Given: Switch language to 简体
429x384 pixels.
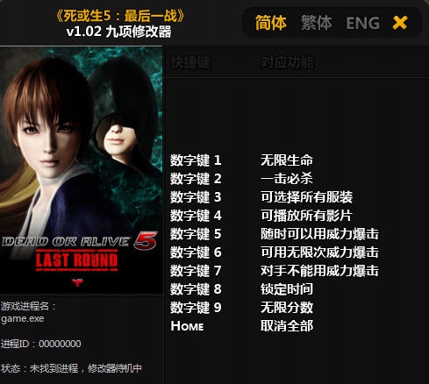Looking at the screenshot, I should click(x=271, y=23).
